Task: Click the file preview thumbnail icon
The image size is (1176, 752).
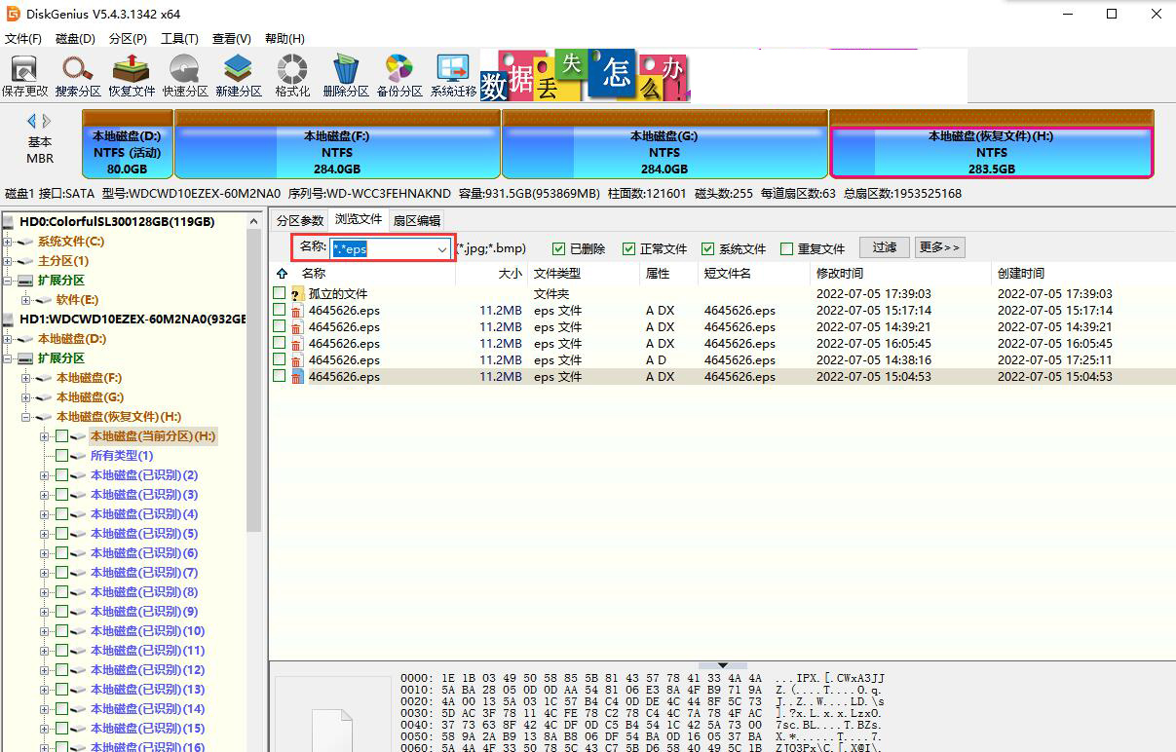Action: pyautogui.click(x=330, y=731)
